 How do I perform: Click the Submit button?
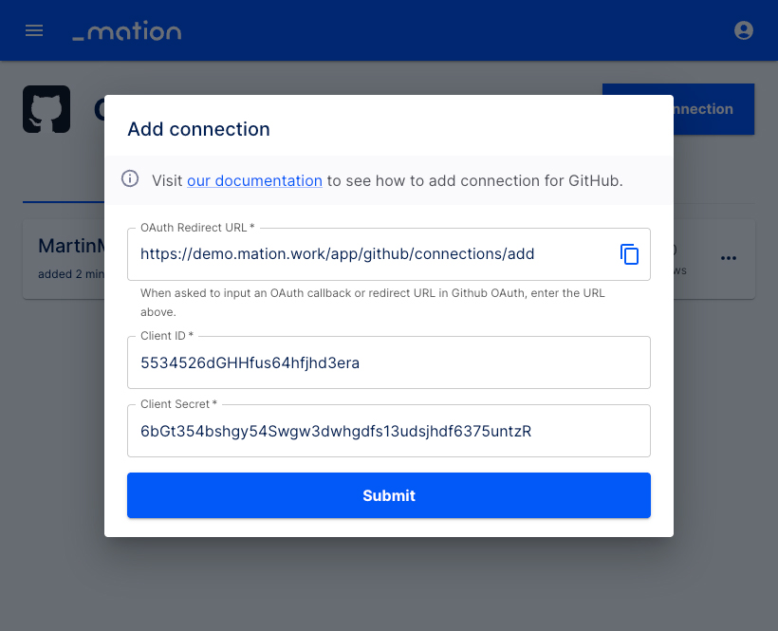[388, 495]
